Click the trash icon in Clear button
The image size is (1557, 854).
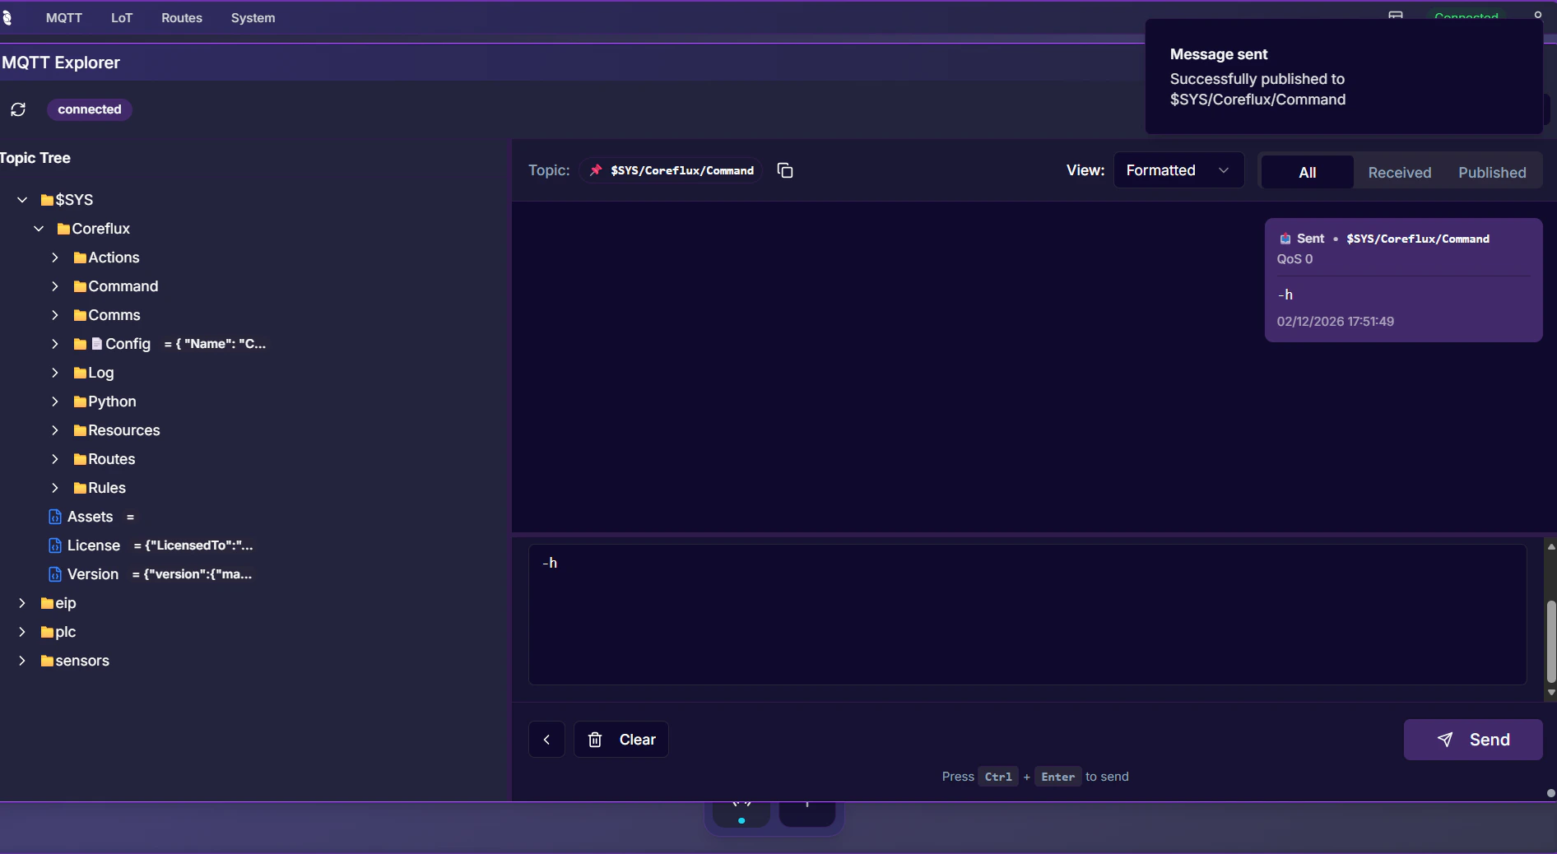595,740
